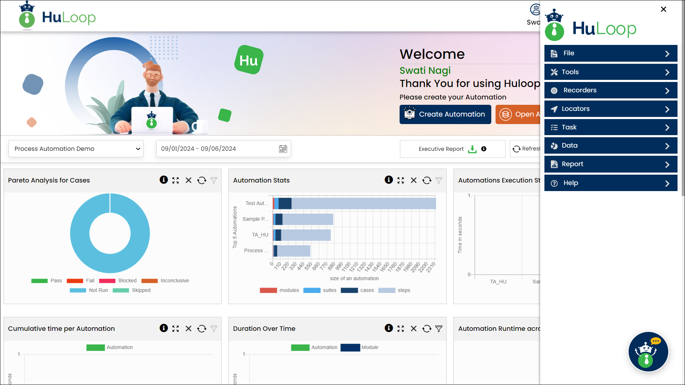685x385 pixels.
Task: Show info for Duration Over Time widget
Action: pos(389,328)
